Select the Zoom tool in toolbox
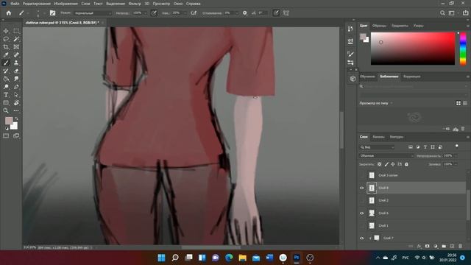This screenshot has width=471, height=265. pyautogui.click(x=6, y=110)
